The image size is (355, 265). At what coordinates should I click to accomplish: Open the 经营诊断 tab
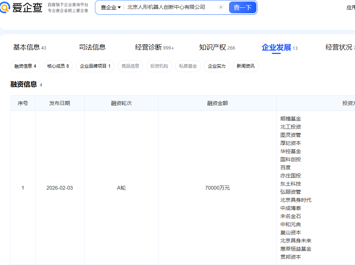point(154,47)
